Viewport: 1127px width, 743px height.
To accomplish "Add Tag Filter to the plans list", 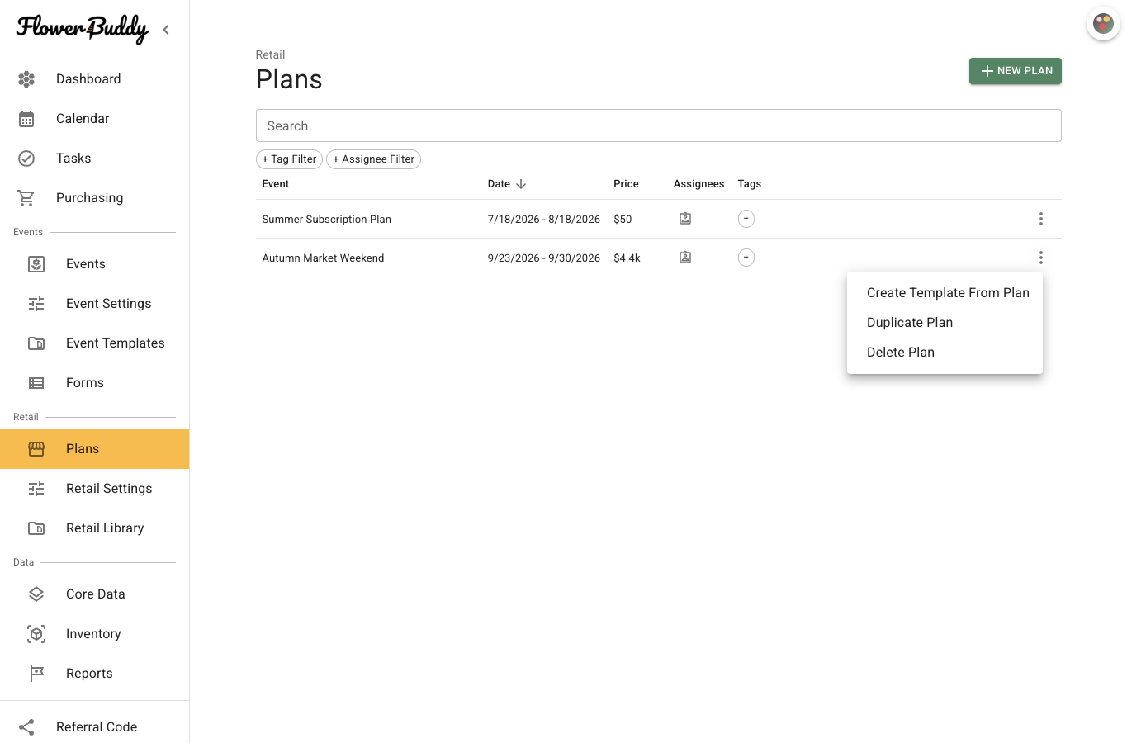I will [289, 159].
